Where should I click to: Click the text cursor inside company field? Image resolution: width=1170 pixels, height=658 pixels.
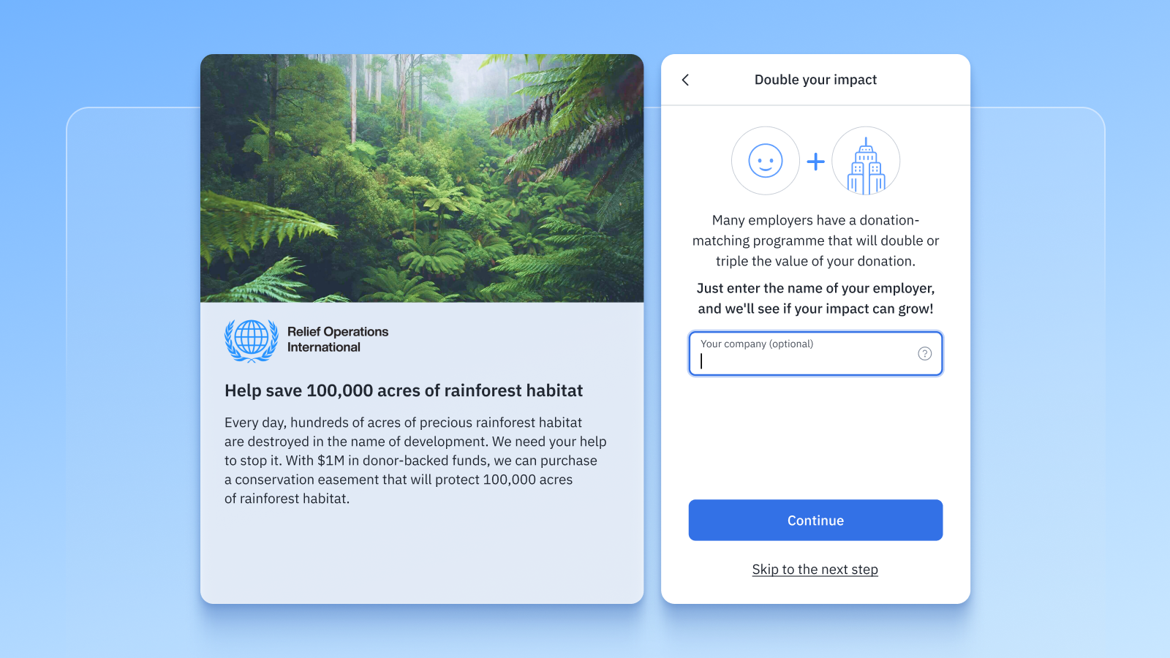coord(701,361)
